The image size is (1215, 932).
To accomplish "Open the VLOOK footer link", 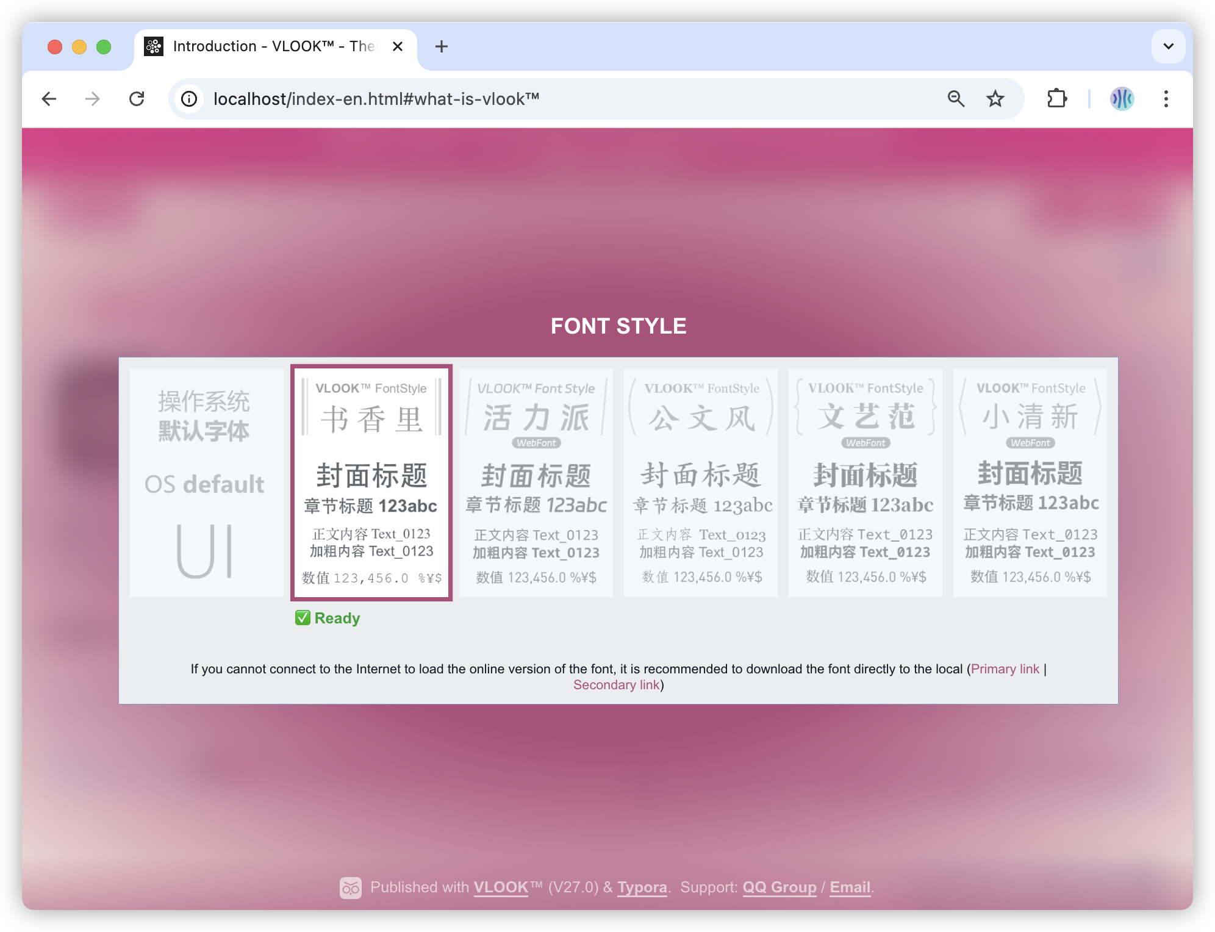I will 501,887.
